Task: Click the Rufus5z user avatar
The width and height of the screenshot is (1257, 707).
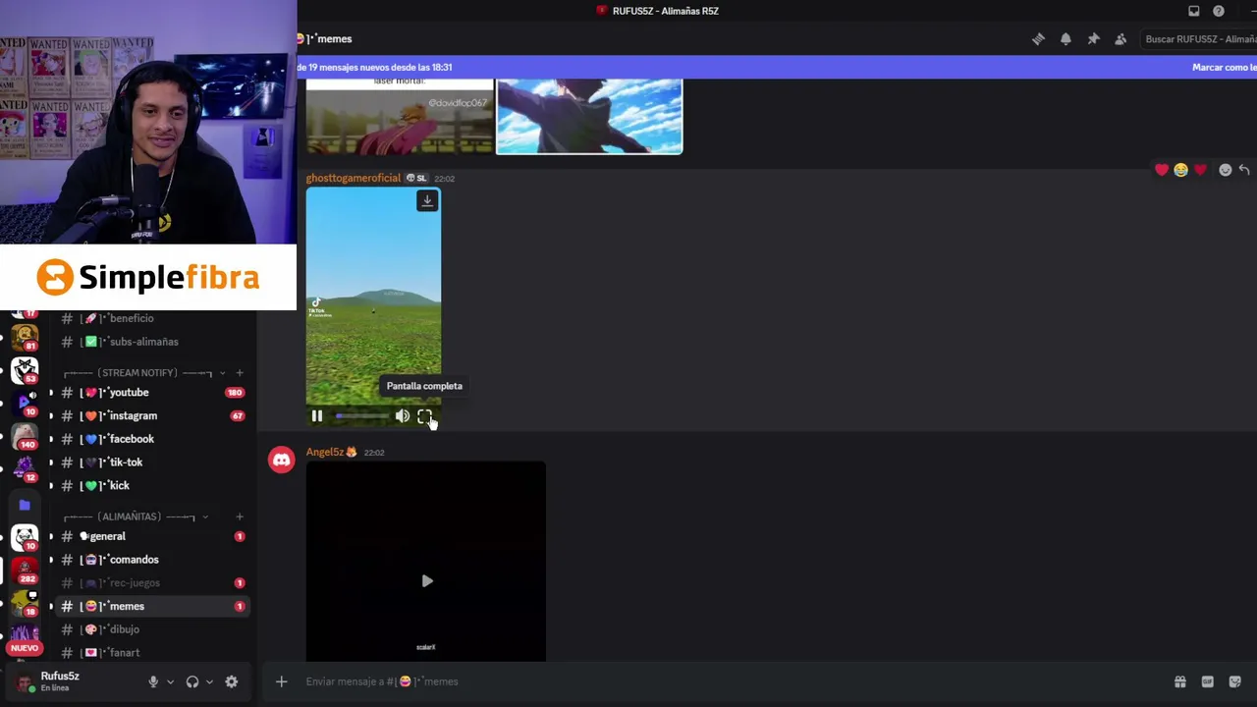Action: [x=24, y=681]
